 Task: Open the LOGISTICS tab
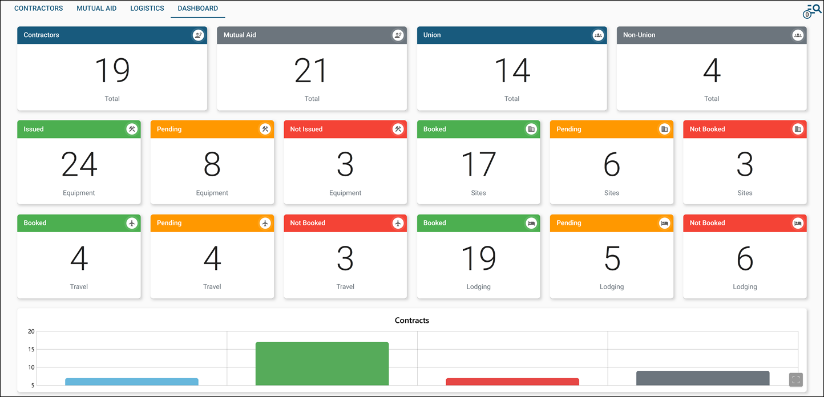(x=147, y=8)
